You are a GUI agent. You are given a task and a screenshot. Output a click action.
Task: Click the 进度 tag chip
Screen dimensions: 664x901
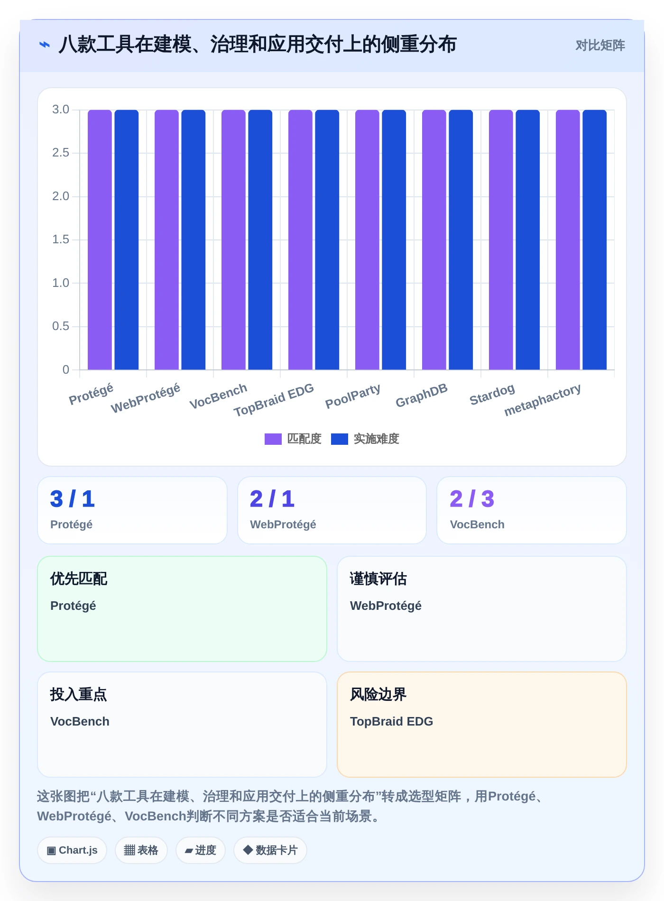click(x=201, y=850)
